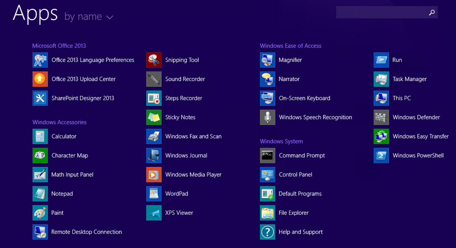Open the On-Screen Keyboard icon
This screenshot has width=456, height=248.
(x=268, y=98)
